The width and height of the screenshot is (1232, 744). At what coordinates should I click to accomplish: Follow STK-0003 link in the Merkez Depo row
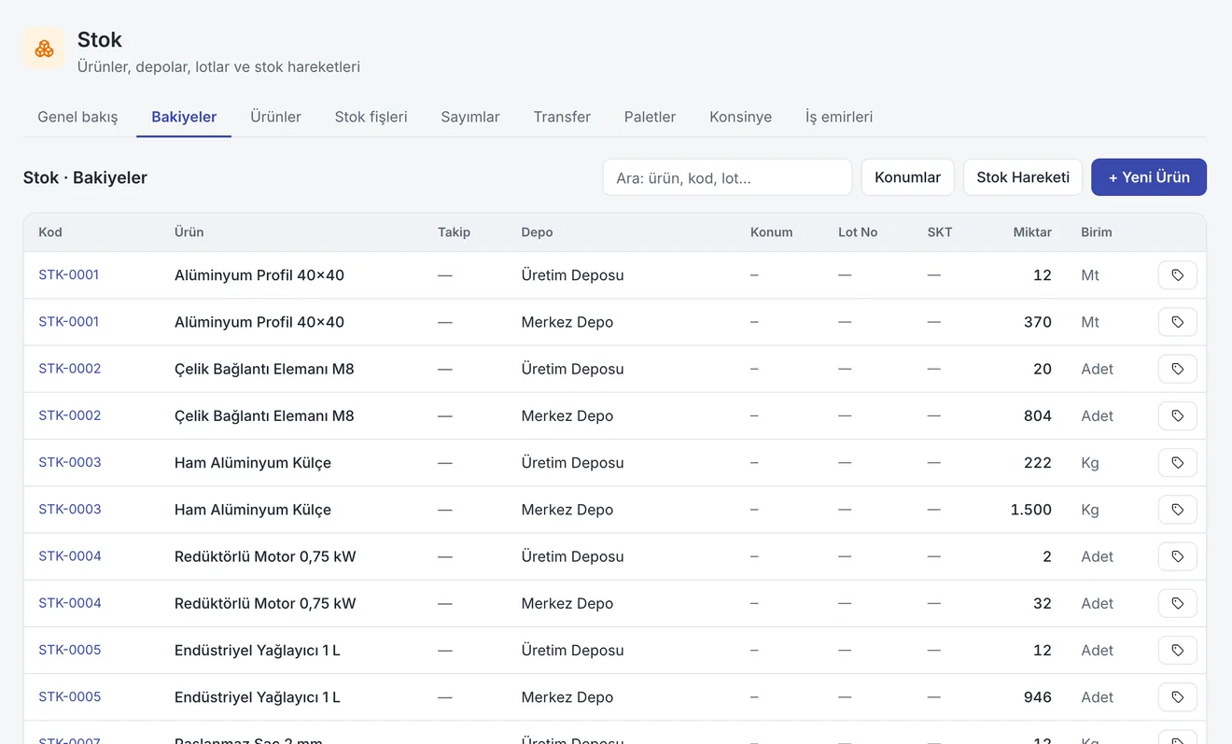(69, 510)
